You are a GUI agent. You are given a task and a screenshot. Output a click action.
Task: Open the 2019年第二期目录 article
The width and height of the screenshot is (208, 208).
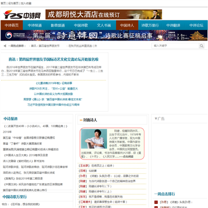click(23, 179)
